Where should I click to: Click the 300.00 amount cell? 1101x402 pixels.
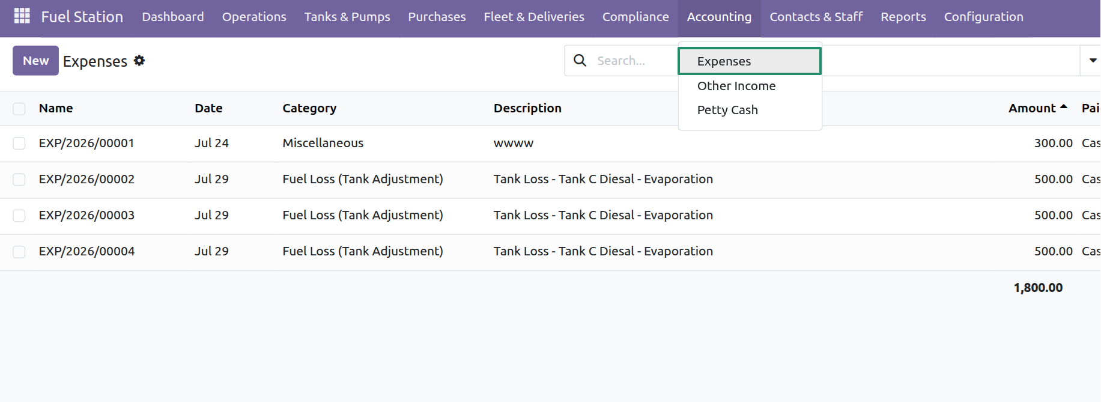(x=1053, y=143)
